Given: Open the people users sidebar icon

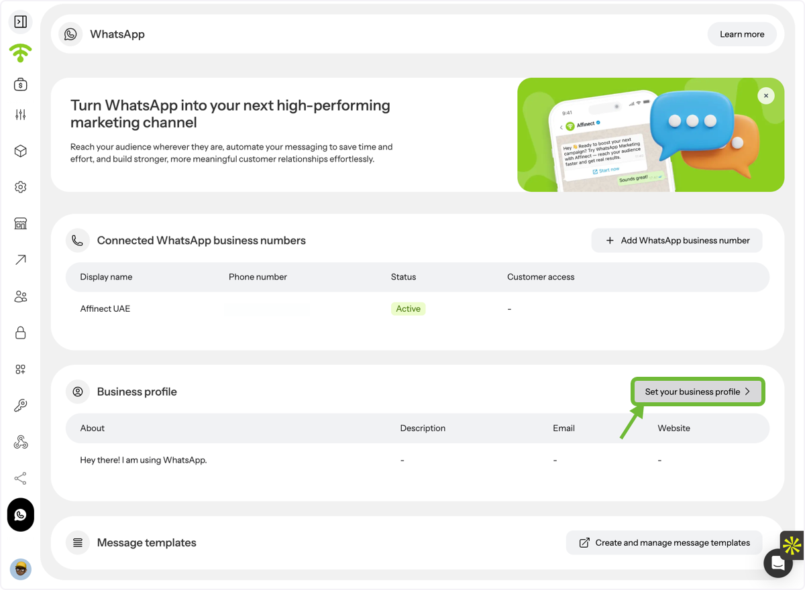Looking at the screenshot, I should [21, 296].
